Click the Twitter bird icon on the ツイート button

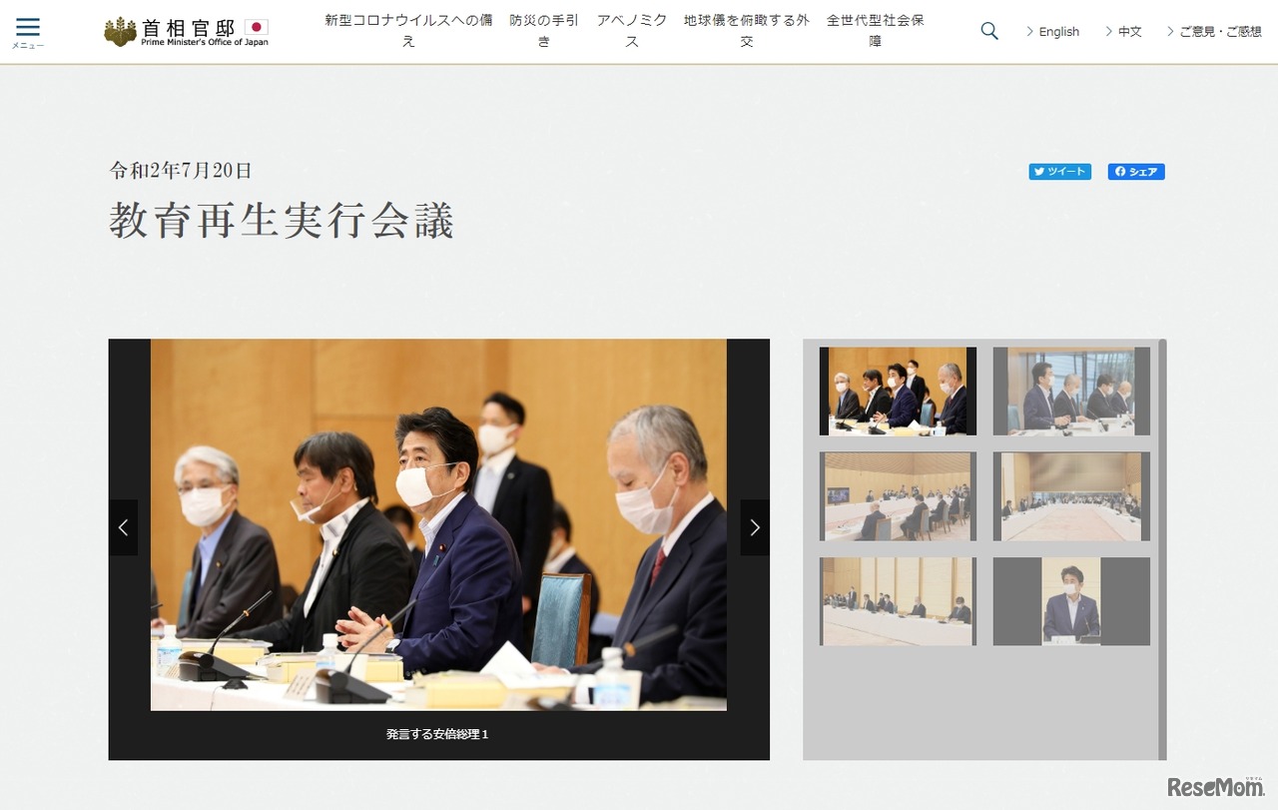[1039, 171]
